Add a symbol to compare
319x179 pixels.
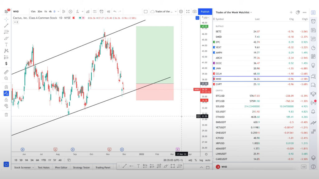70,11
